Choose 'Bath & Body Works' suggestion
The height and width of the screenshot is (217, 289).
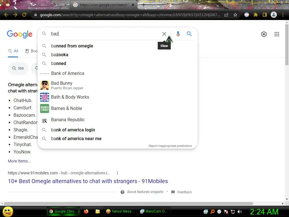(117, 97)
